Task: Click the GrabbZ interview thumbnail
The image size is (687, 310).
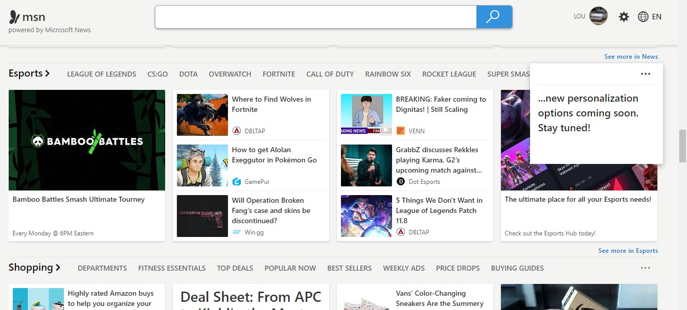Action: pos(367,165)
